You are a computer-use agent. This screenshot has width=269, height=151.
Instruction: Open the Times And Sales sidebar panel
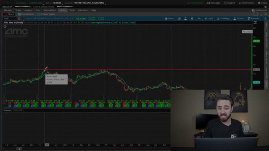point(266,40)
